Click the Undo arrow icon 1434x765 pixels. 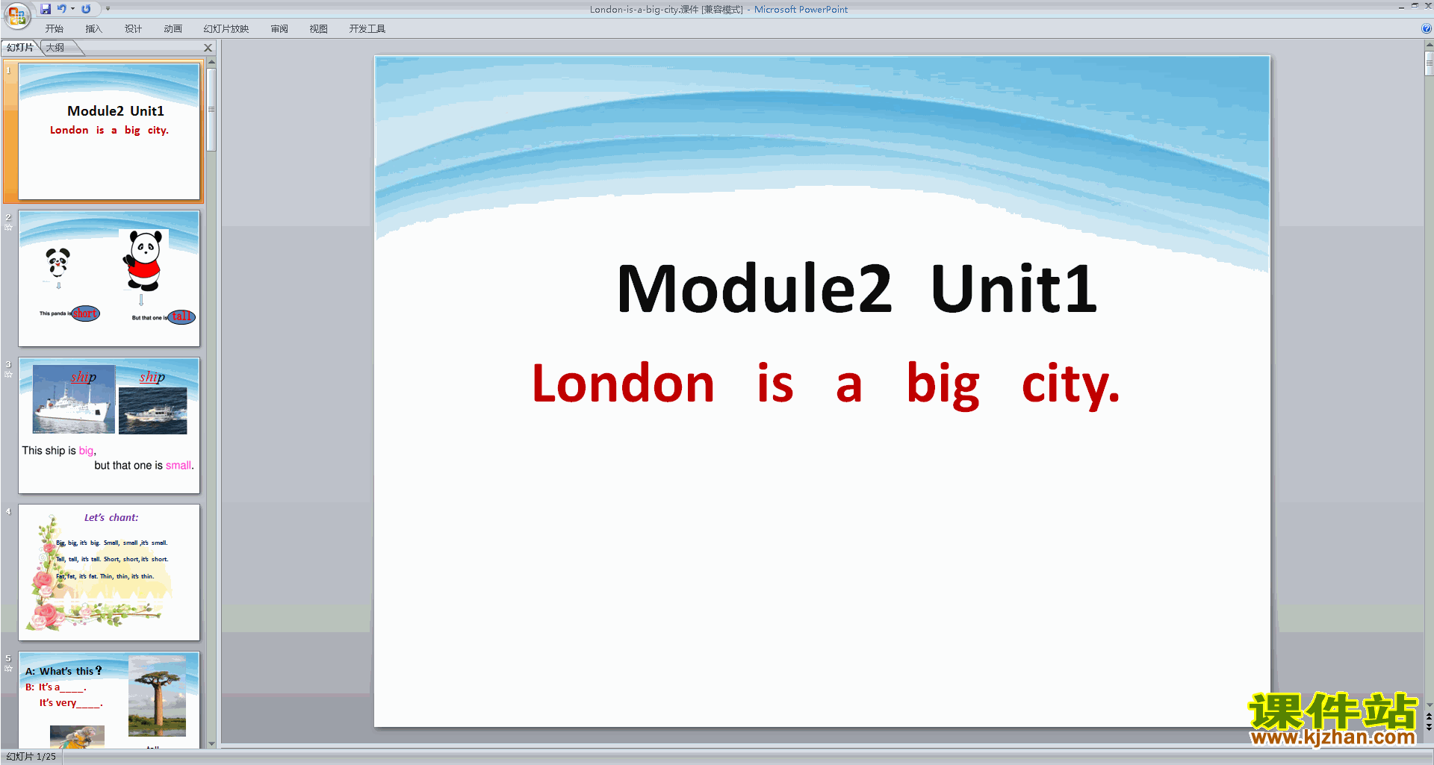point(62,9)
